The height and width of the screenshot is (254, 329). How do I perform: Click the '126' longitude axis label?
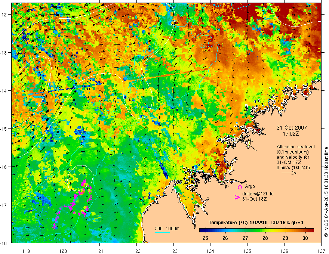pos(284,251)
